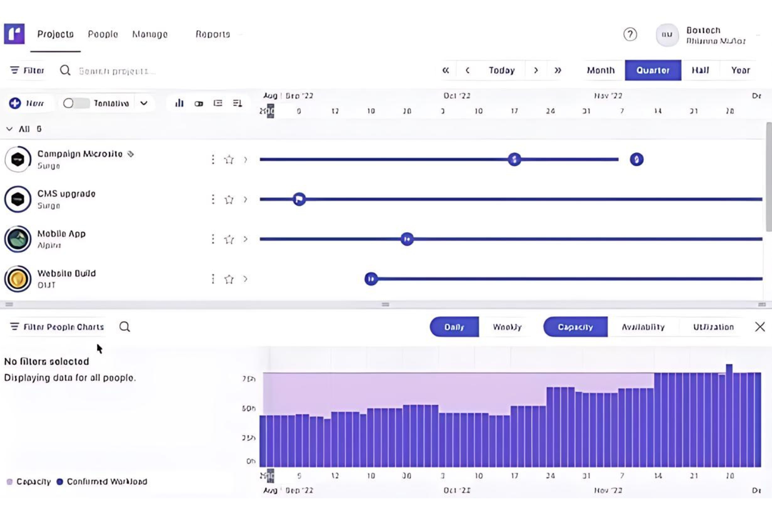Select the toggle/pill view icon in the toolbar
Image resolution: width=772 pixels, height=515 pixels.
click(198, 103)
